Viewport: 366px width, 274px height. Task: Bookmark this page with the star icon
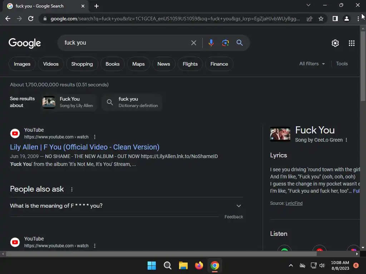(x=321, y=19)
